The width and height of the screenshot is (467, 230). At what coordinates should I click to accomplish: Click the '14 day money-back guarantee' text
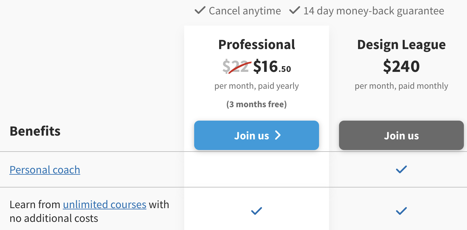374,11
